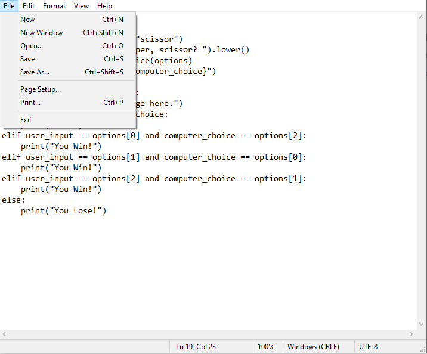Viewport: 427px width, 354px height.
Task: Click the elif line ending options[1]:
Action: (x=154, y=179)
